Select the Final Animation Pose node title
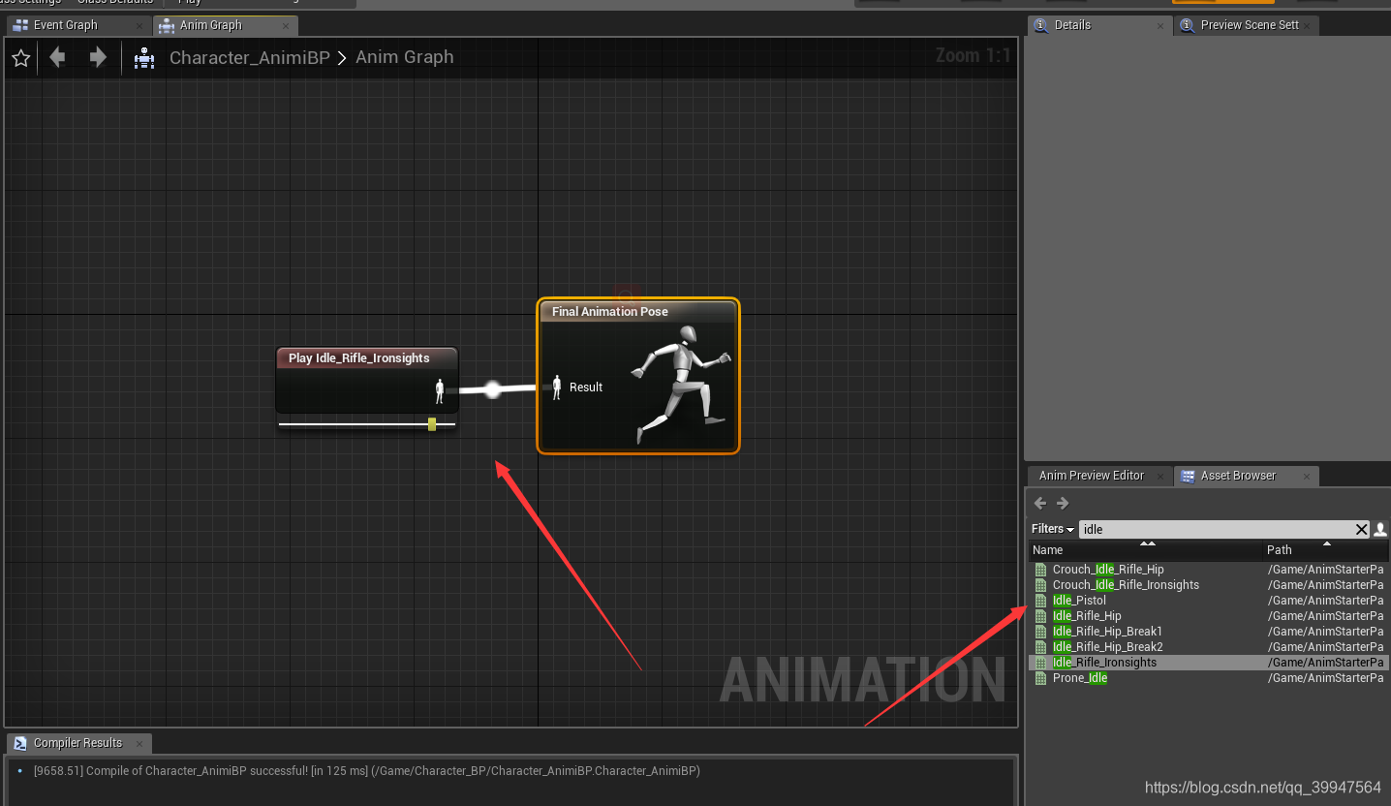Screen dimensions: 1391x806 tap(610, 312)
